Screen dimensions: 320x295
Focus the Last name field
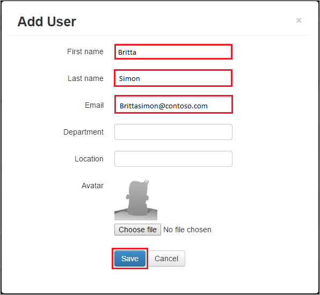[173, 78]
